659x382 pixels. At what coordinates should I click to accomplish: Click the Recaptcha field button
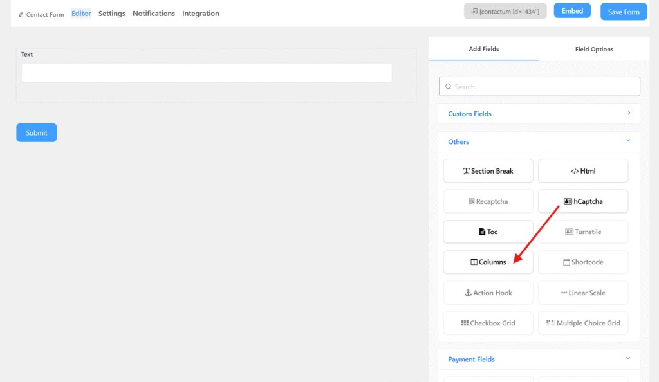(488, 201)
